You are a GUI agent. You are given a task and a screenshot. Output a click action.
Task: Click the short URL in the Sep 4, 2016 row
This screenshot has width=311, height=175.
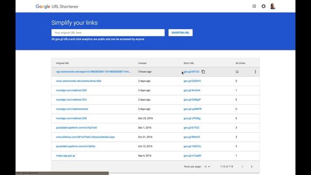click(x=192, y=156)
